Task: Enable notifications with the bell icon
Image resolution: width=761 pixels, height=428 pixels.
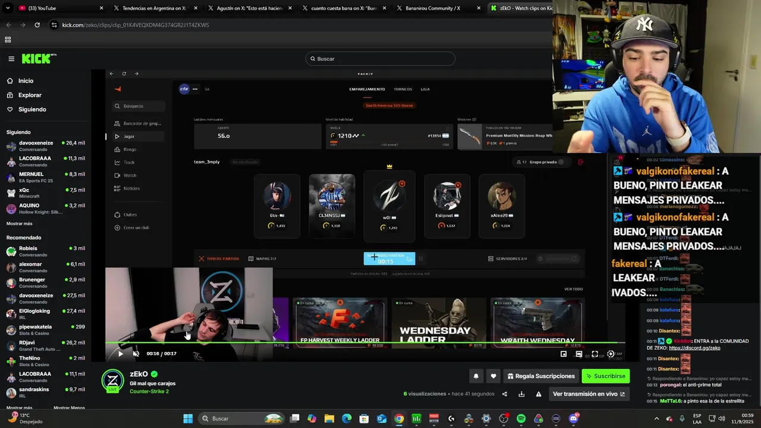Action: coord(476,376)
